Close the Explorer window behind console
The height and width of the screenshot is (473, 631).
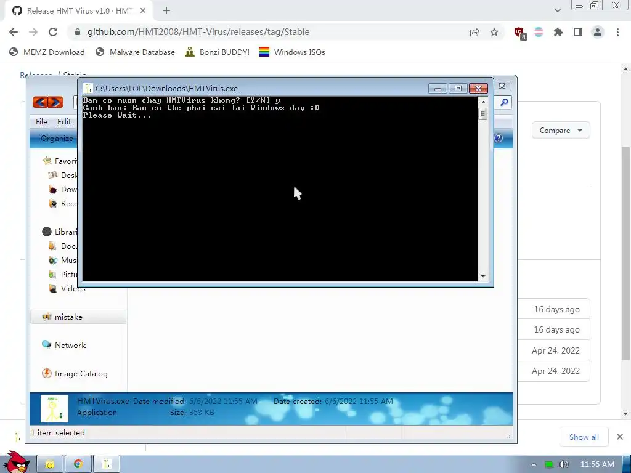pyautogui.click(x=502, y=86)
